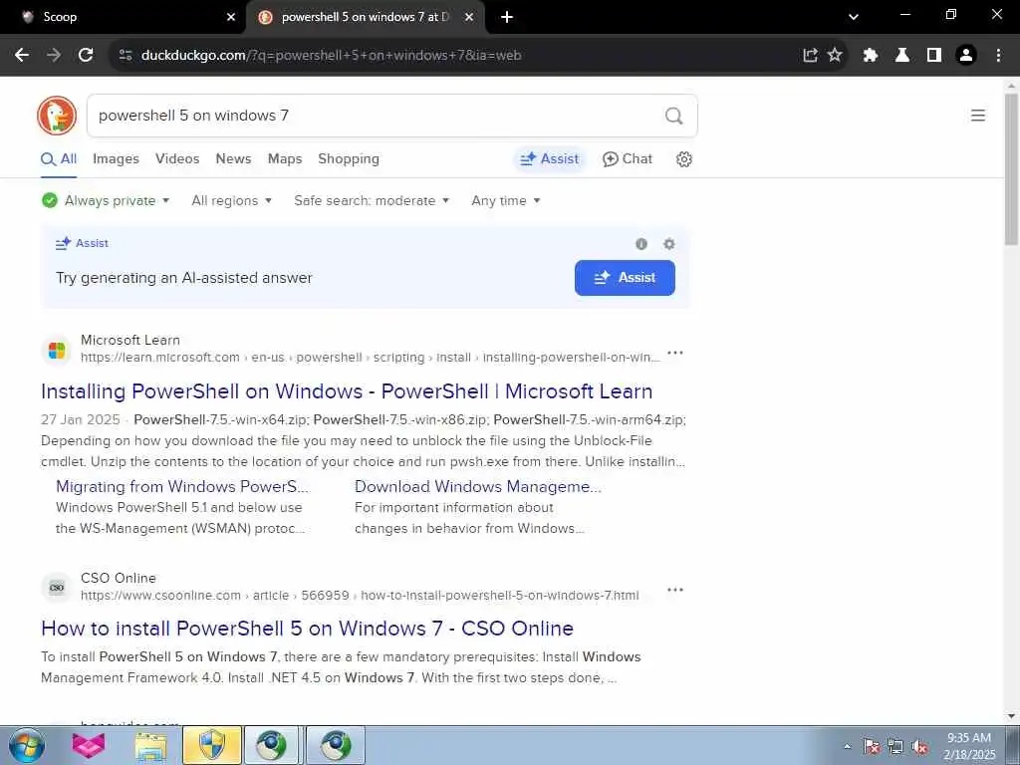Close the powershell 5 search tab
Viewport: 1020px width, 765px height.
pos(469,18)
